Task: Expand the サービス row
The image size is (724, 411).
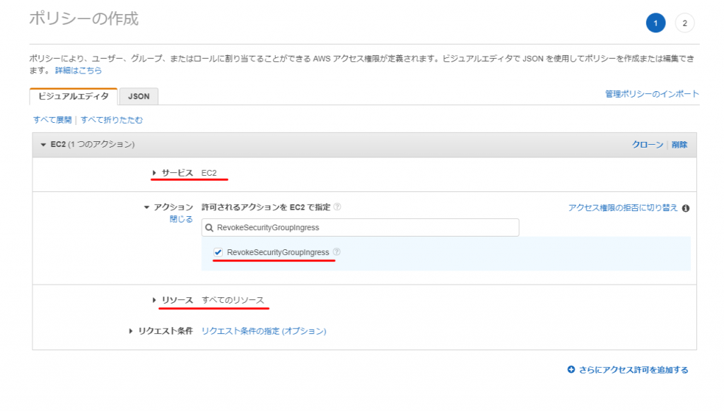Action: coord(154,173)
